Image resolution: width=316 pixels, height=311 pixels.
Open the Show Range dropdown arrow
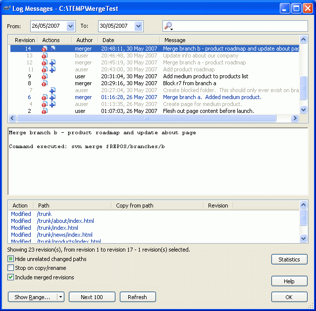click(60, 297)
